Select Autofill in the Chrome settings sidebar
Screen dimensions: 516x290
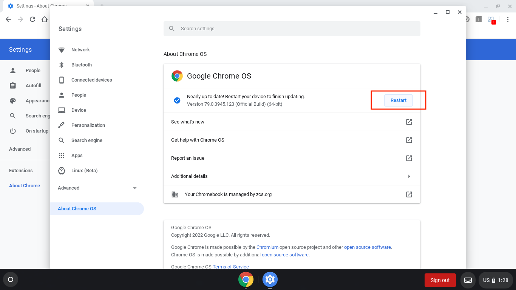tap(33, 86)
